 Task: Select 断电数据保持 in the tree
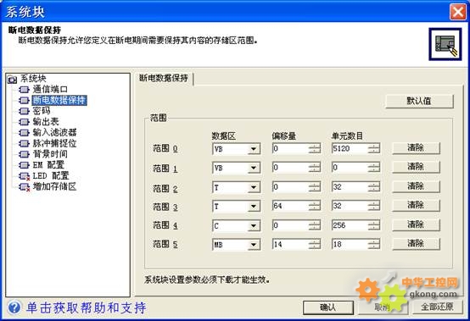pos(59,100)
